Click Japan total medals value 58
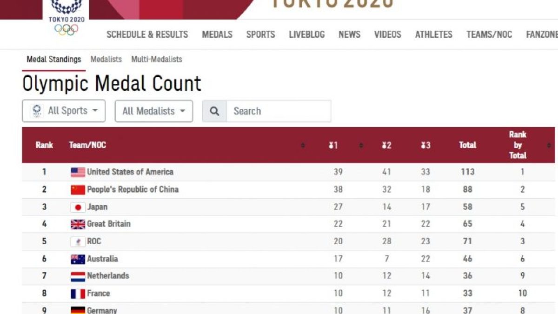 click(x=468, y=207)
